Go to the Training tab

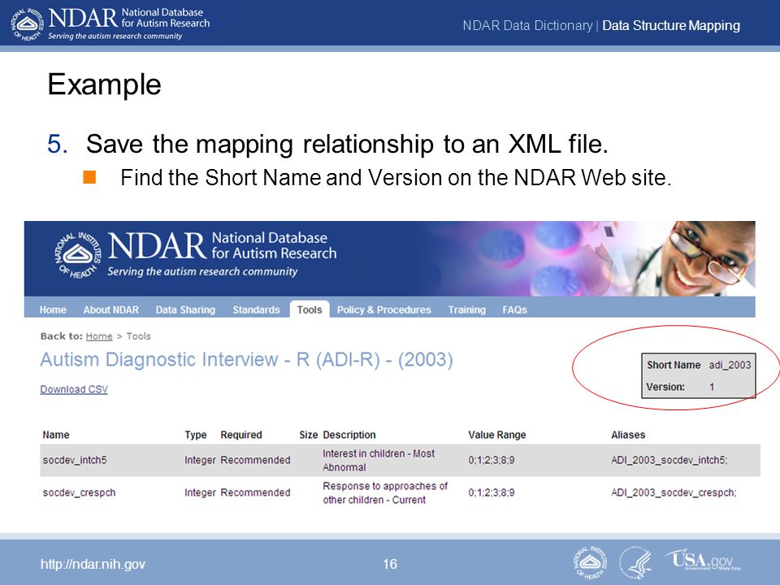click(466, 310)
